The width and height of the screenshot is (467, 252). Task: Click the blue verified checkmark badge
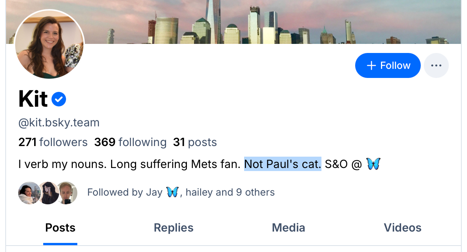[x=59, y=99]
